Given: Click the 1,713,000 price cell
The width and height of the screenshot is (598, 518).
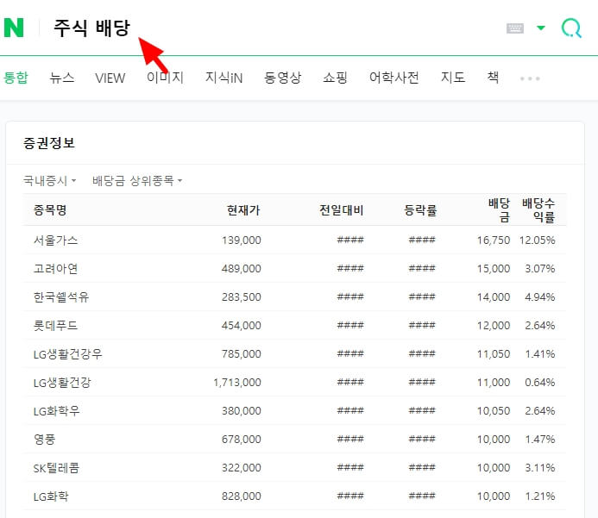Looking at the screenshot, I should pos(237,383).
